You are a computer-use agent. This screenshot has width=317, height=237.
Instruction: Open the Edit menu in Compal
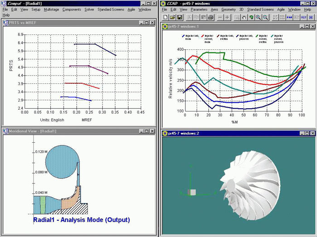[14, 10]
